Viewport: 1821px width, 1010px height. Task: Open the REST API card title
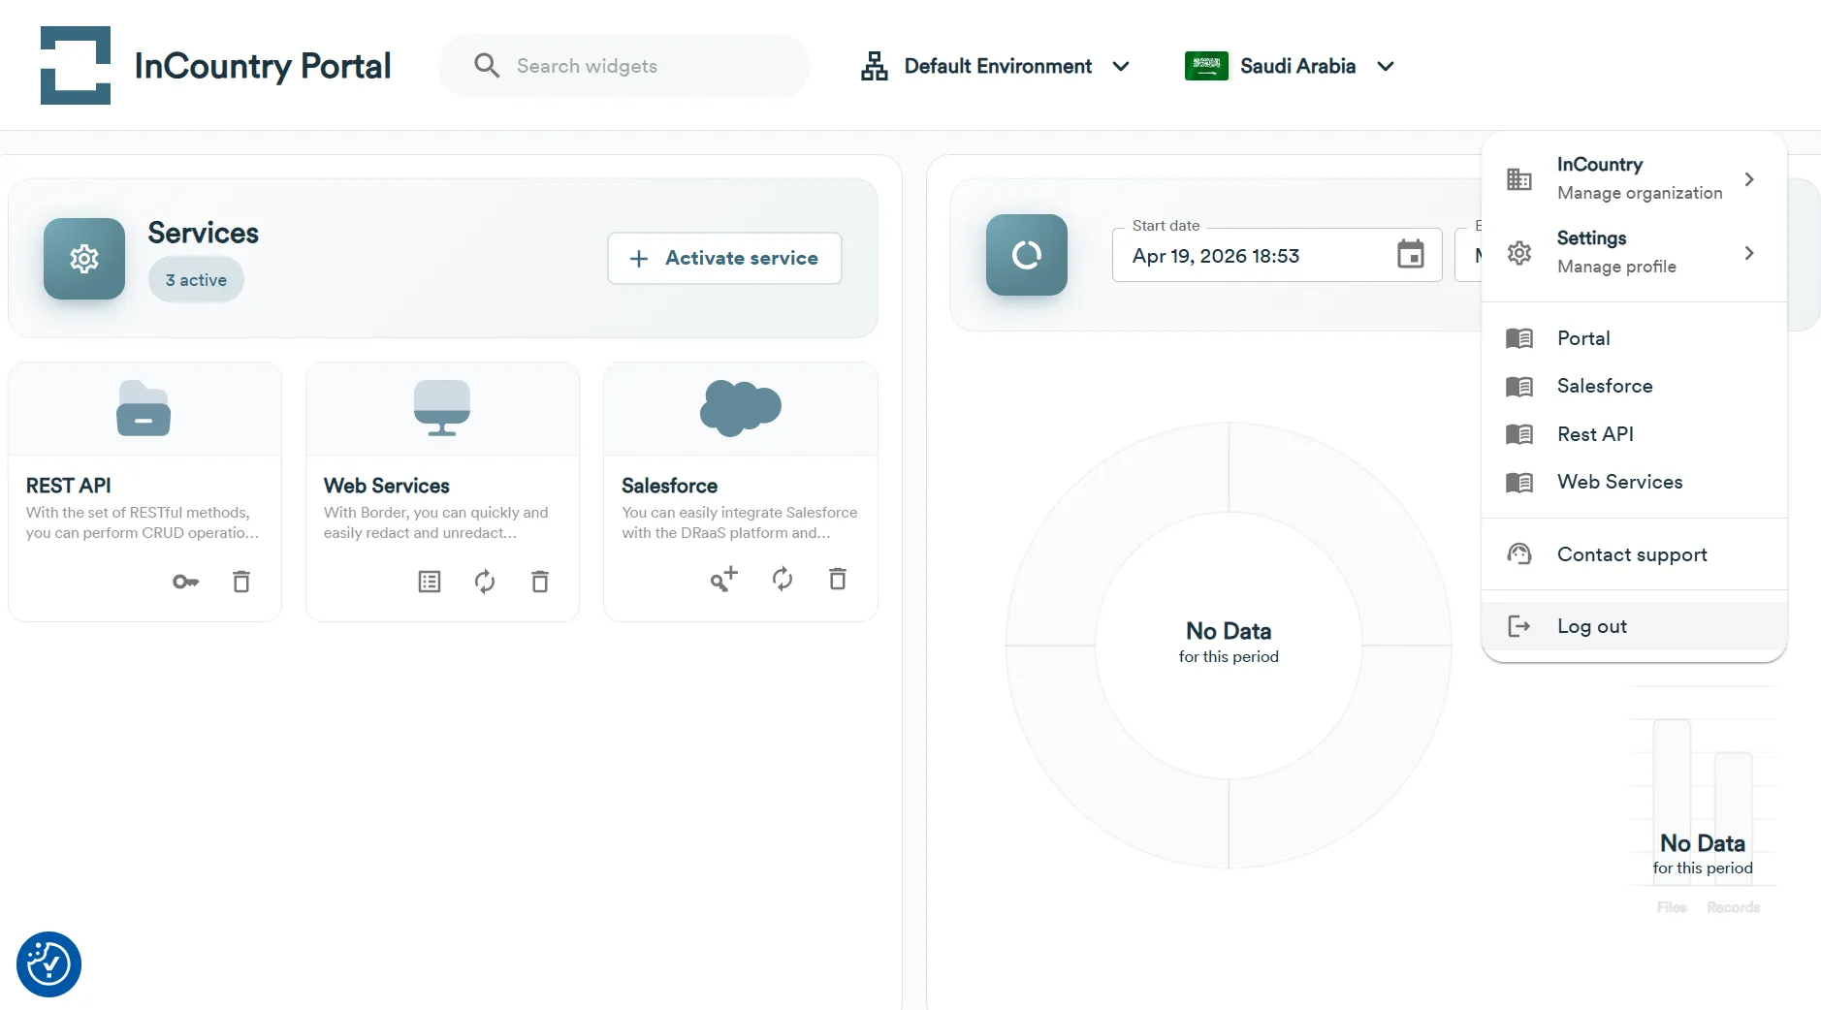point(69,486)
